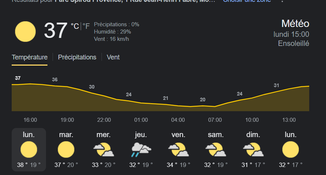326x175 pixels.
Task: Select Friday's partly cloudy forecast icon
Action: tap(179, 149)
